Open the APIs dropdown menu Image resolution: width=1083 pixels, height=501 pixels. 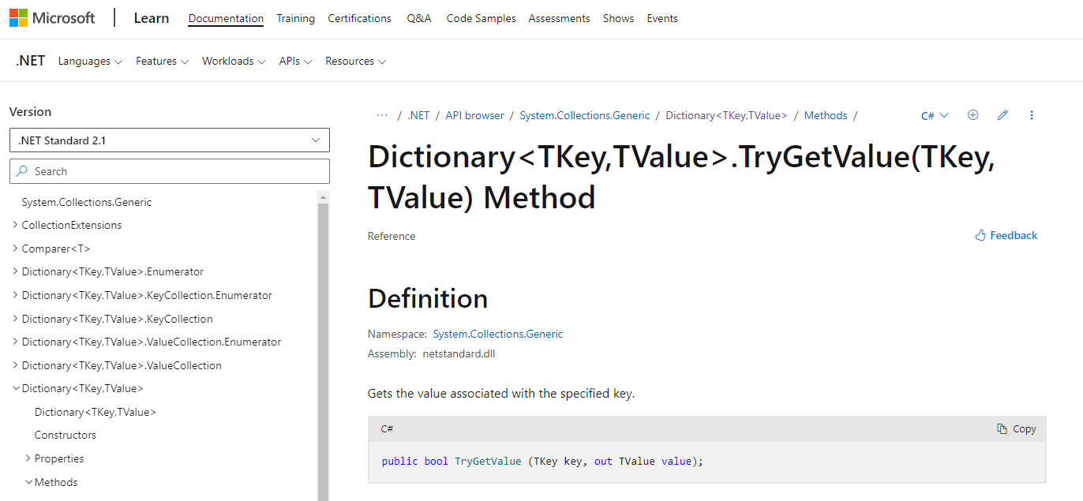(x=295, y=61)
